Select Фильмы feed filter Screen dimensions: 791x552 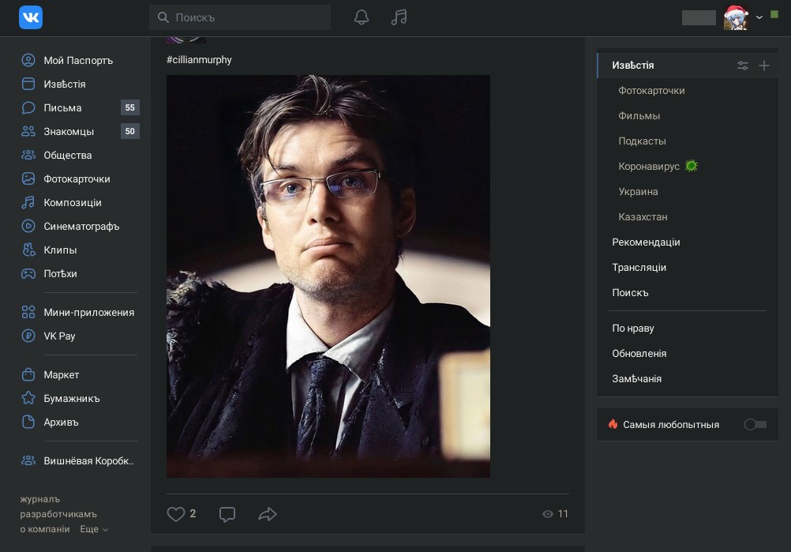point(639,116)
